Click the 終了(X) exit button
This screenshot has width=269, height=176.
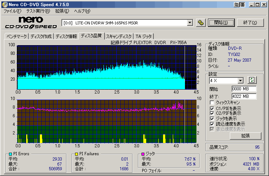(250, 23)
